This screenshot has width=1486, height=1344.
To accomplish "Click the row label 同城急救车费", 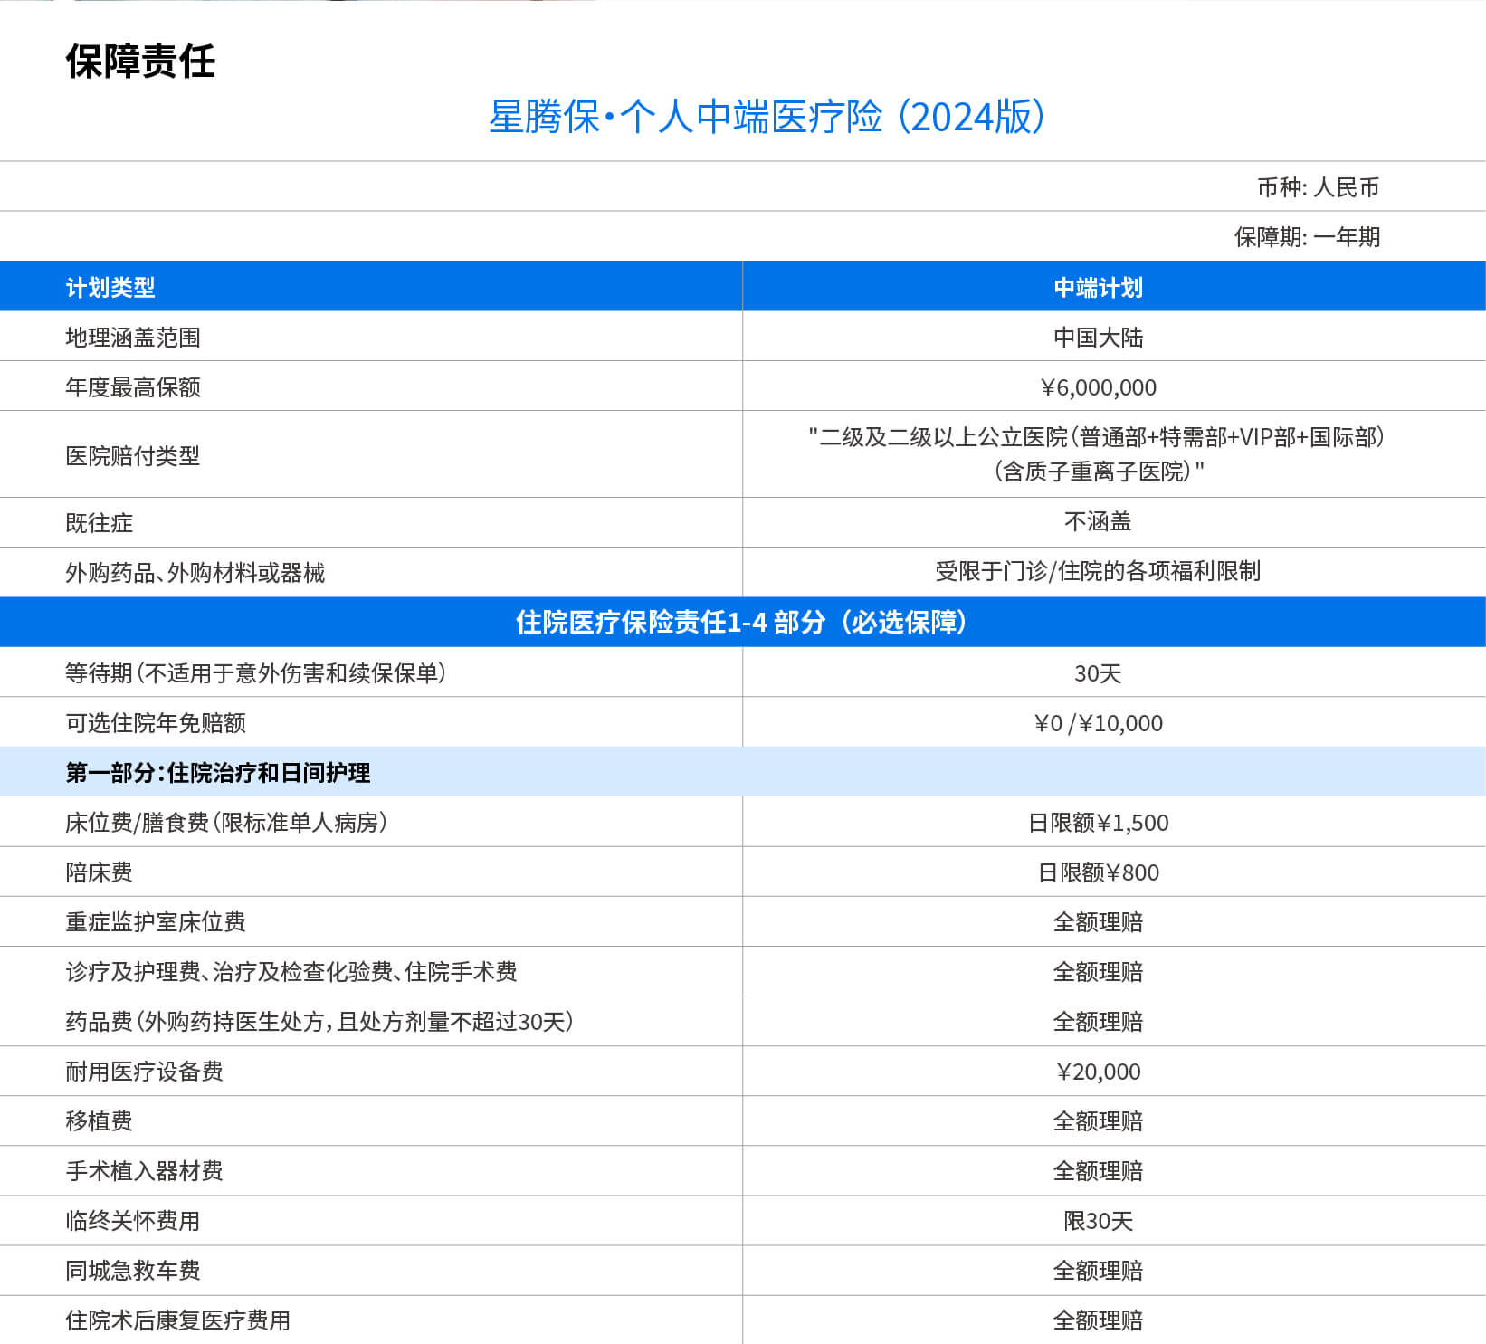I will (133, 1270).
